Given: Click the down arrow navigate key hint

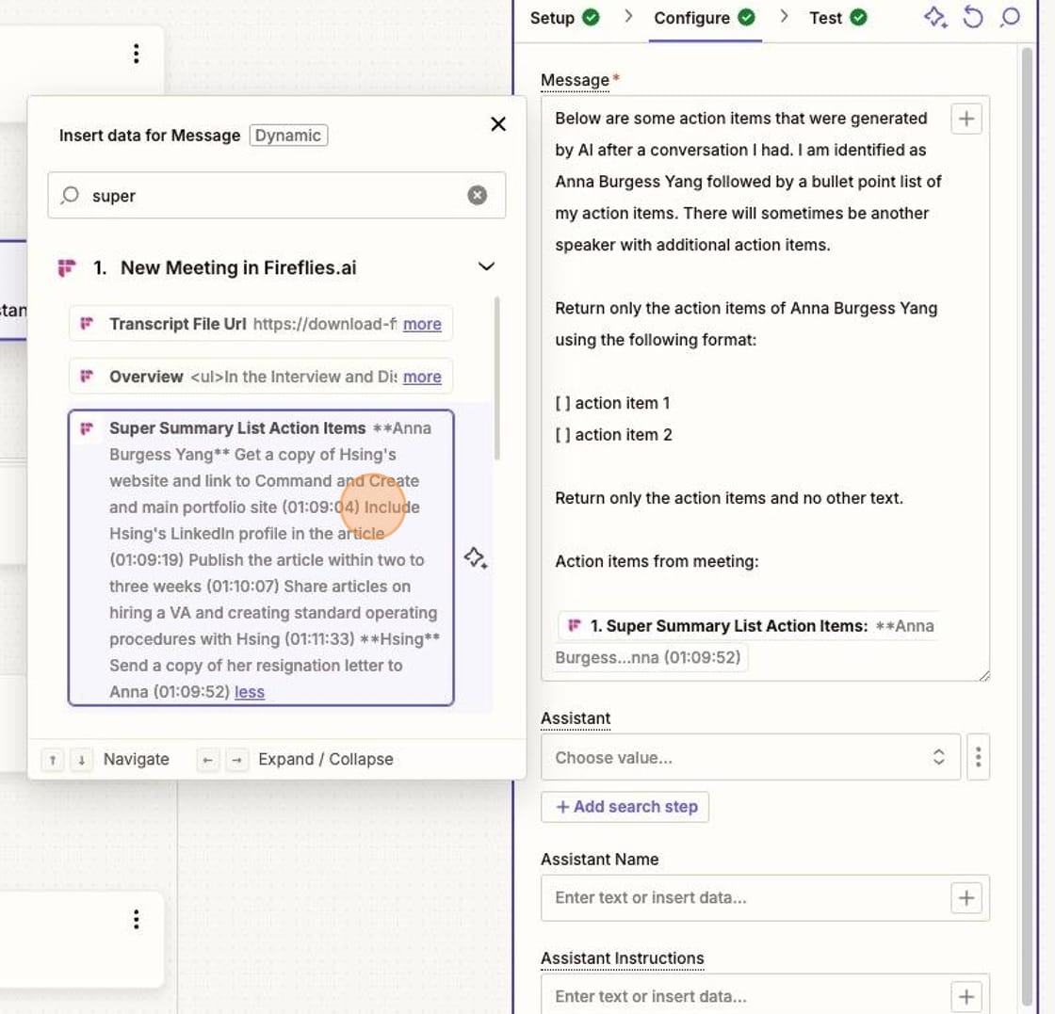Looking at the screenshot, I should (81, 759).
